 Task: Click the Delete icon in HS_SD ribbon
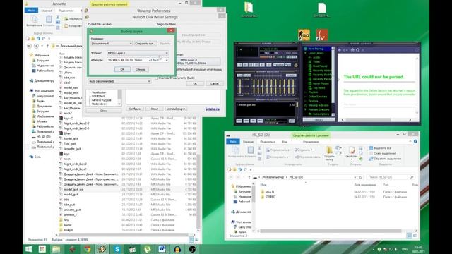297,150
